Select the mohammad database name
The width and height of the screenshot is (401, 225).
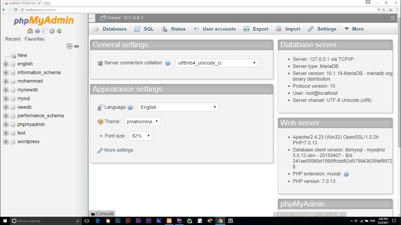click(x=30, y=81)
